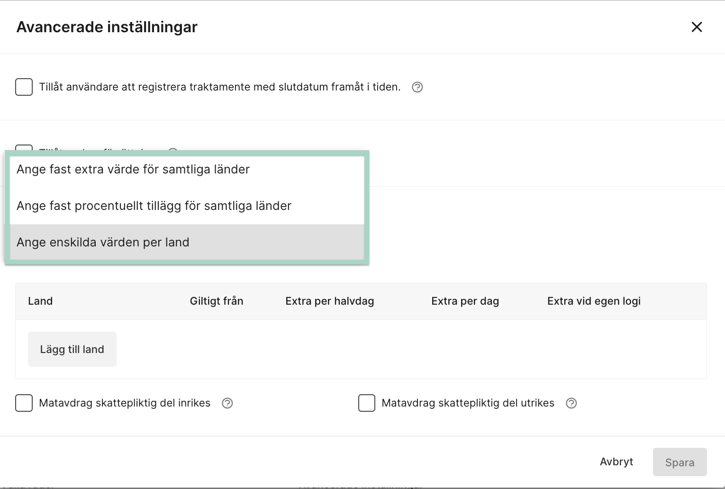Tick Matavdrag skattepliktig del inrikes checkbox
Viewport: 725px width, 489px height.
coord(24,403)
